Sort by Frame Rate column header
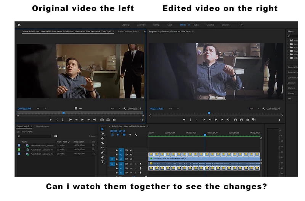The image size is (305, 201). pyautogui.click(x=62, y=142)
